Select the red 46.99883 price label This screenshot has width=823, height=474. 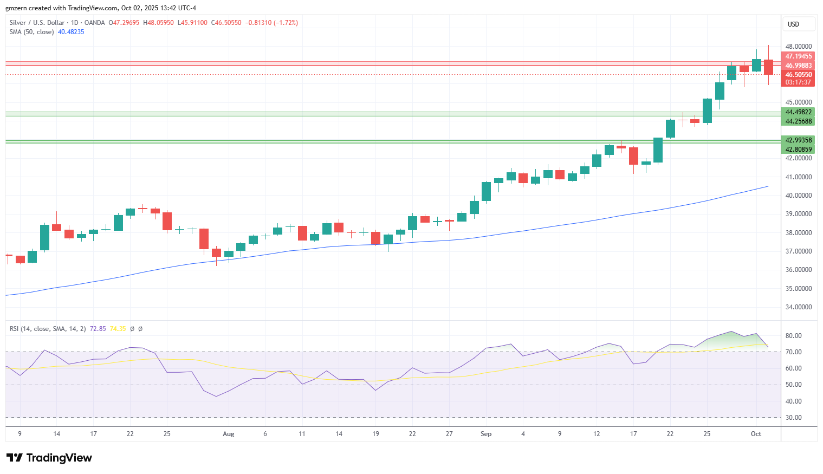(x=798, y=66)
